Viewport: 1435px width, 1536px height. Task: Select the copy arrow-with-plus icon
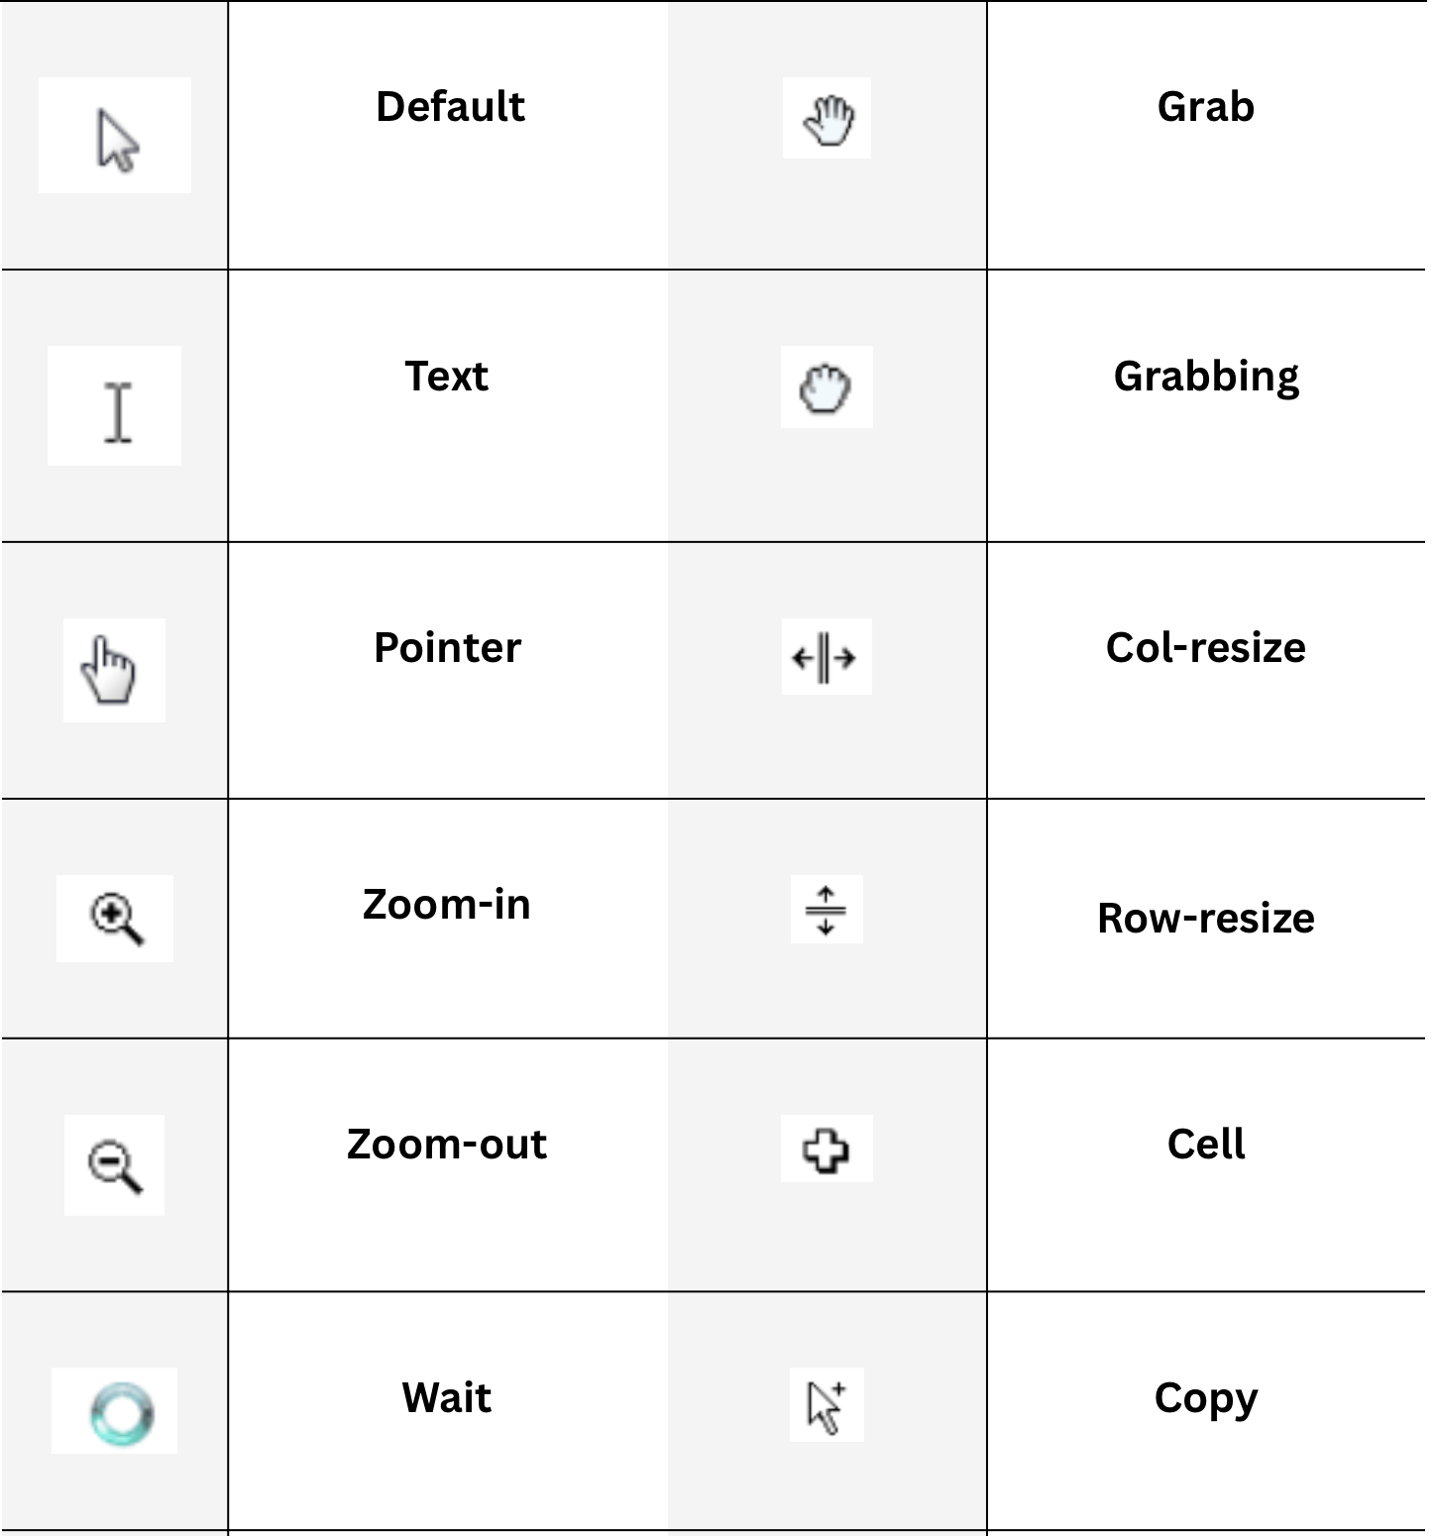827,1406
